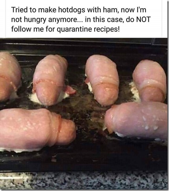This screenshot has width=169, height=191.
Task: Click the third ham roll in the back row
Action: [102, 79]
